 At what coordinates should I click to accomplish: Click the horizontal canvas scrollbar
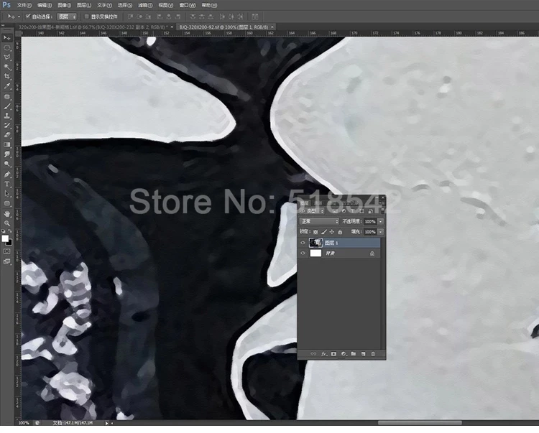(x=420, y=423)
